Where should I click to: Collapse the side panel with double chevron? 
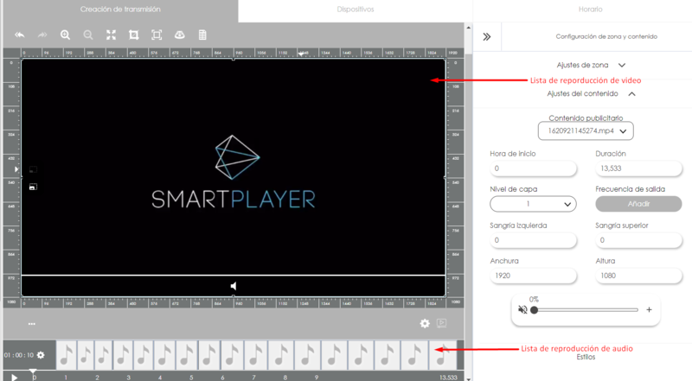point(487,36)
